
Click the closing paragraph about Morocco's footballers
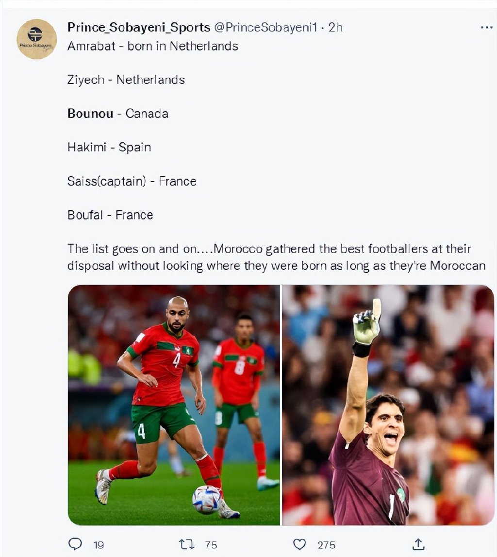276,257
